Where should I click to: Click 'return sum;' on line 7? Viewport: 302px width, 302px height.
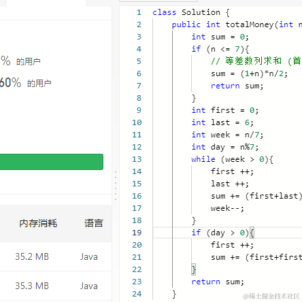tap(237, 86)
